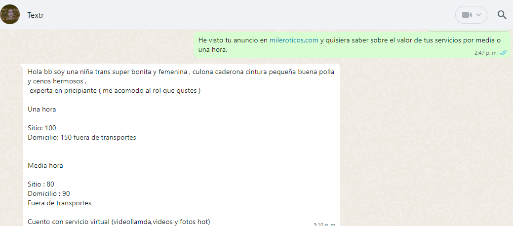Click the 3:10 p. m. timestamp
The image size is (513, 226).
pos(324,225)
